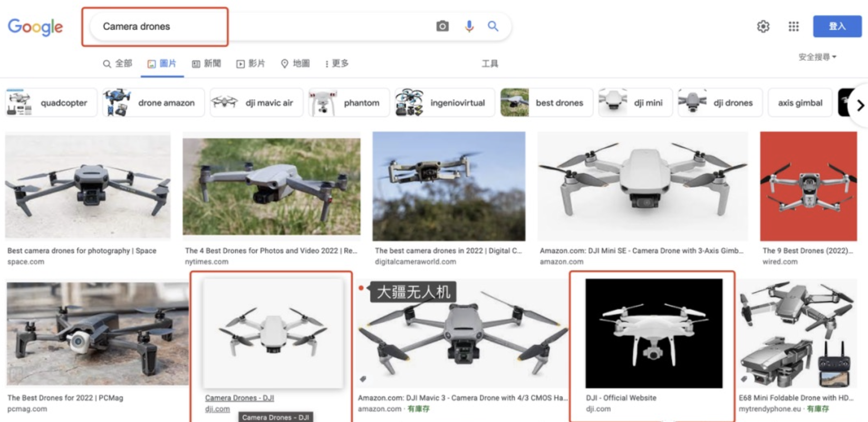This screenshot has height=422, width=868.
Task: Click 'The 9 Best Drones (2022)' title
Action: coord(807,251)
